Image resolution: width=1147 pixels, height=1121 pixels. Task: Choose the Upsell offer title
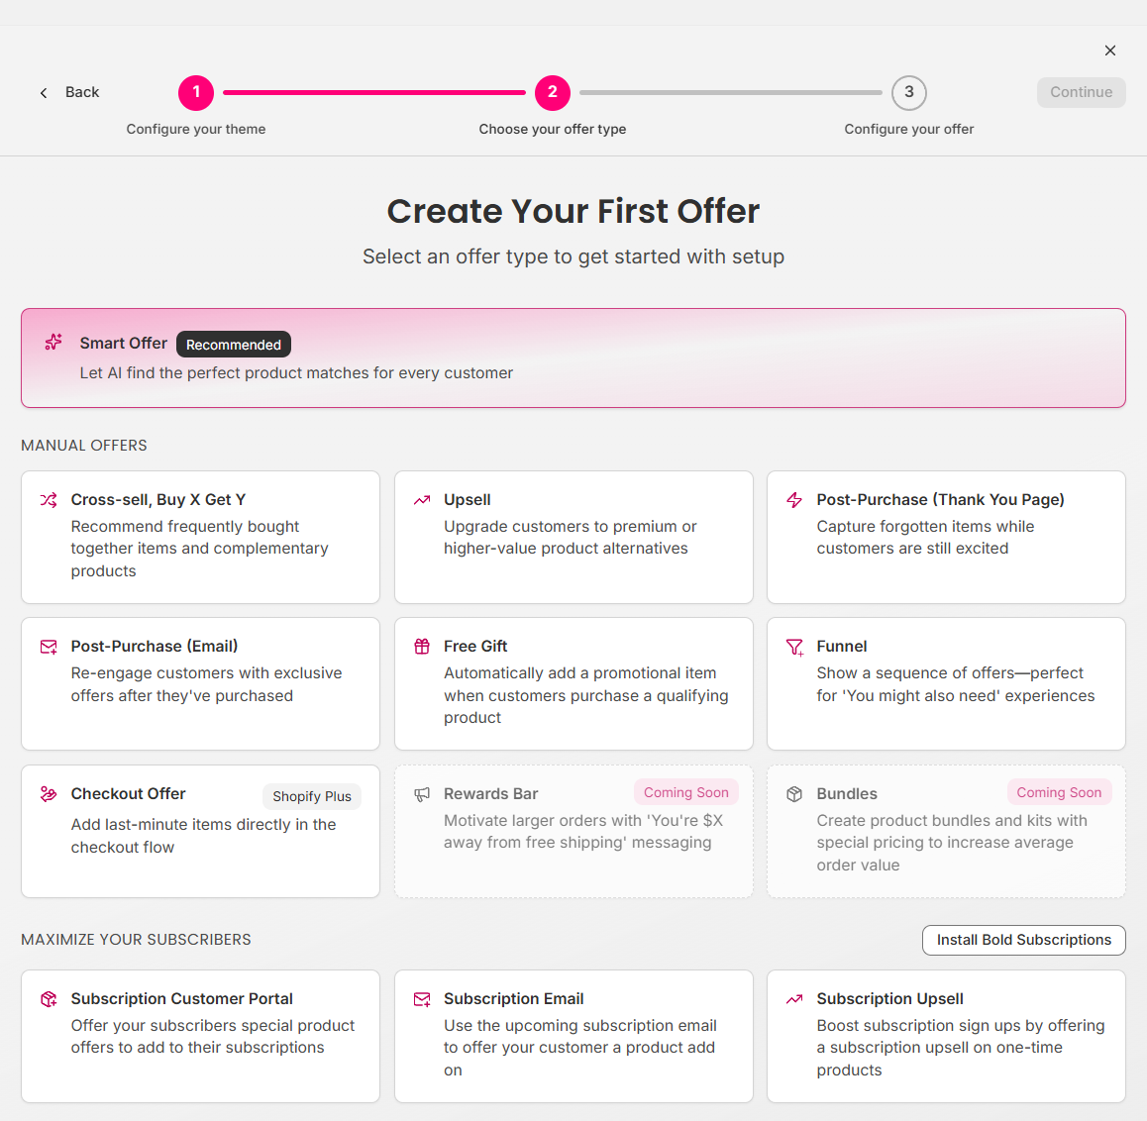point(468,499)
